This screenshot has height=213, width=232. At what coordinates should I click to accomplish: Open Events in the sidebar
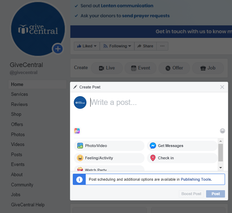pos(18,164)
